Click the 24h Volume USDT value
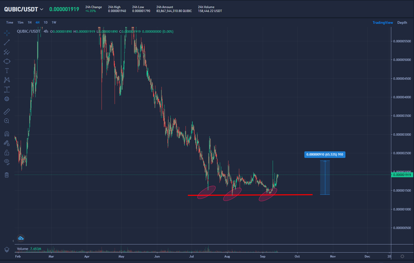 210,11
